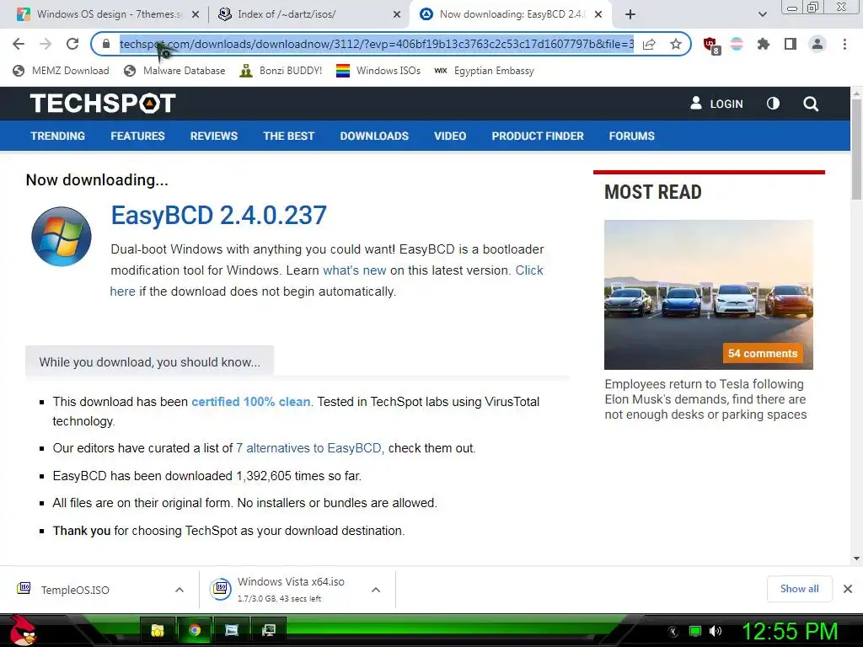Viewport: 863px width, 647px height.
Task: Open the Bonzi BUDDY! bookmark
Action: (281, 71)
